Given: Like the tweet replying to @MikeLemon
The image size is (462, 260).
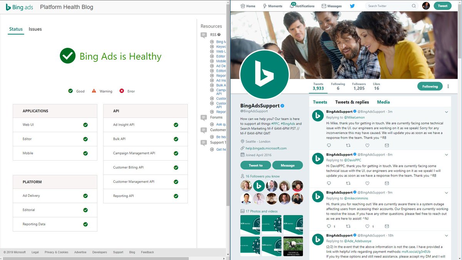Looking at the screenshot, I should pos(367,145).
